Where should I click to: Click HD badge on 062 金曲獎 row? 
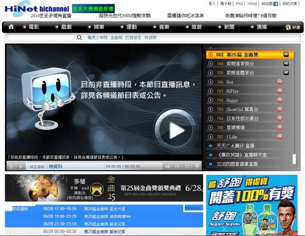pyautogui.click(x=286, y=54)
